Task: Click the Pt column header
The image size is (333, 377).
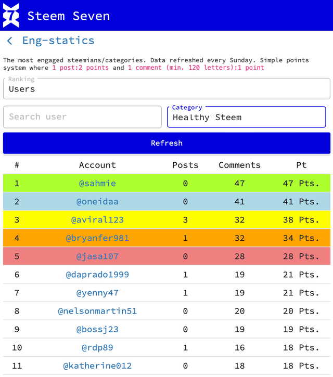Action: (x=301, y=165)
